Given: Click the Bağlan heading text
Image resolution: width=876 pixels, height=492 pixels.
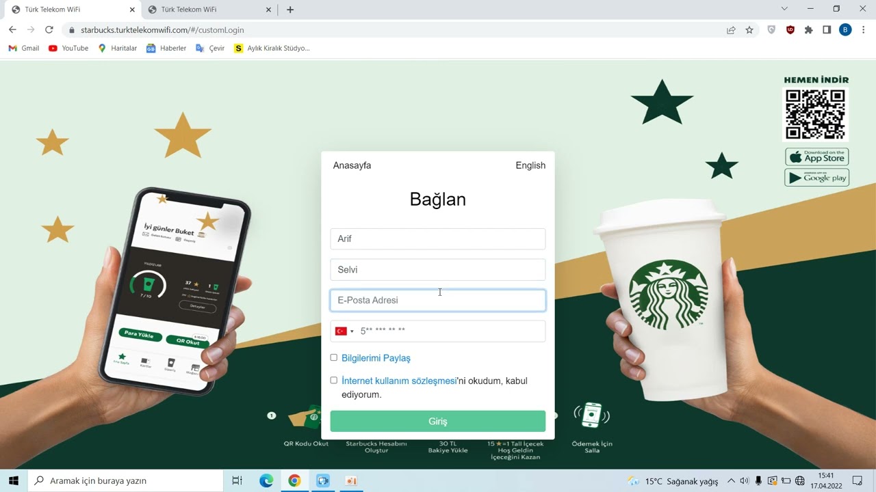Looking at the screenshot, I should (x=438, y=199).
